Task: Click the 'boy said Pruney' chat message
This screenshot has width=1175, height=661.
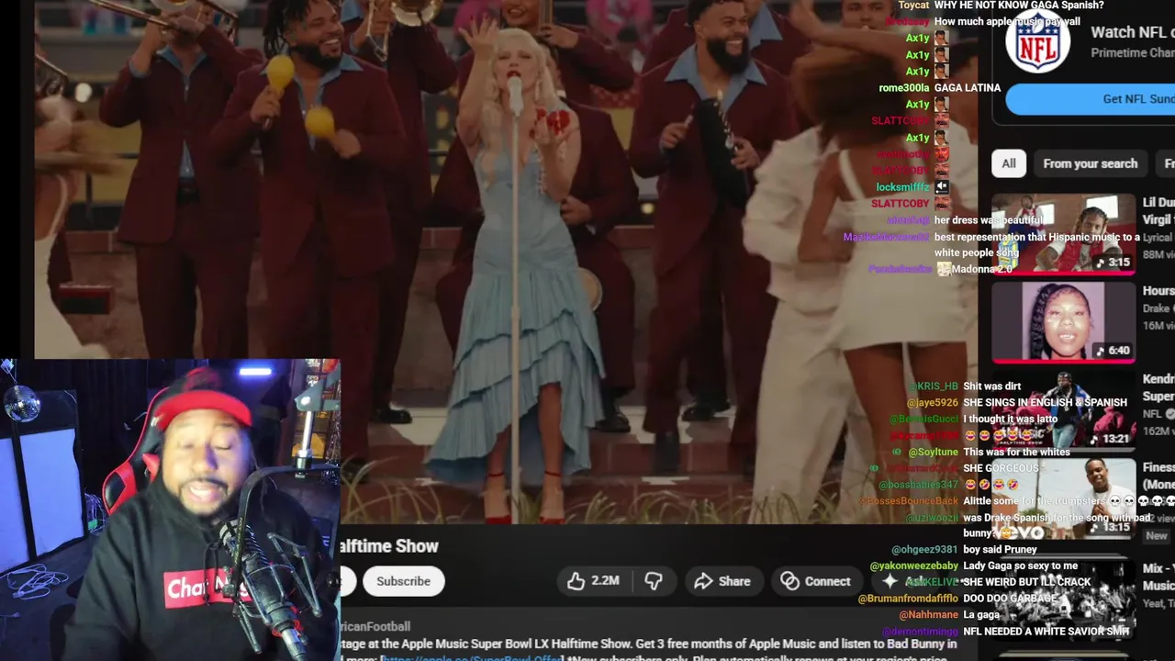Action: [1001, 550]
